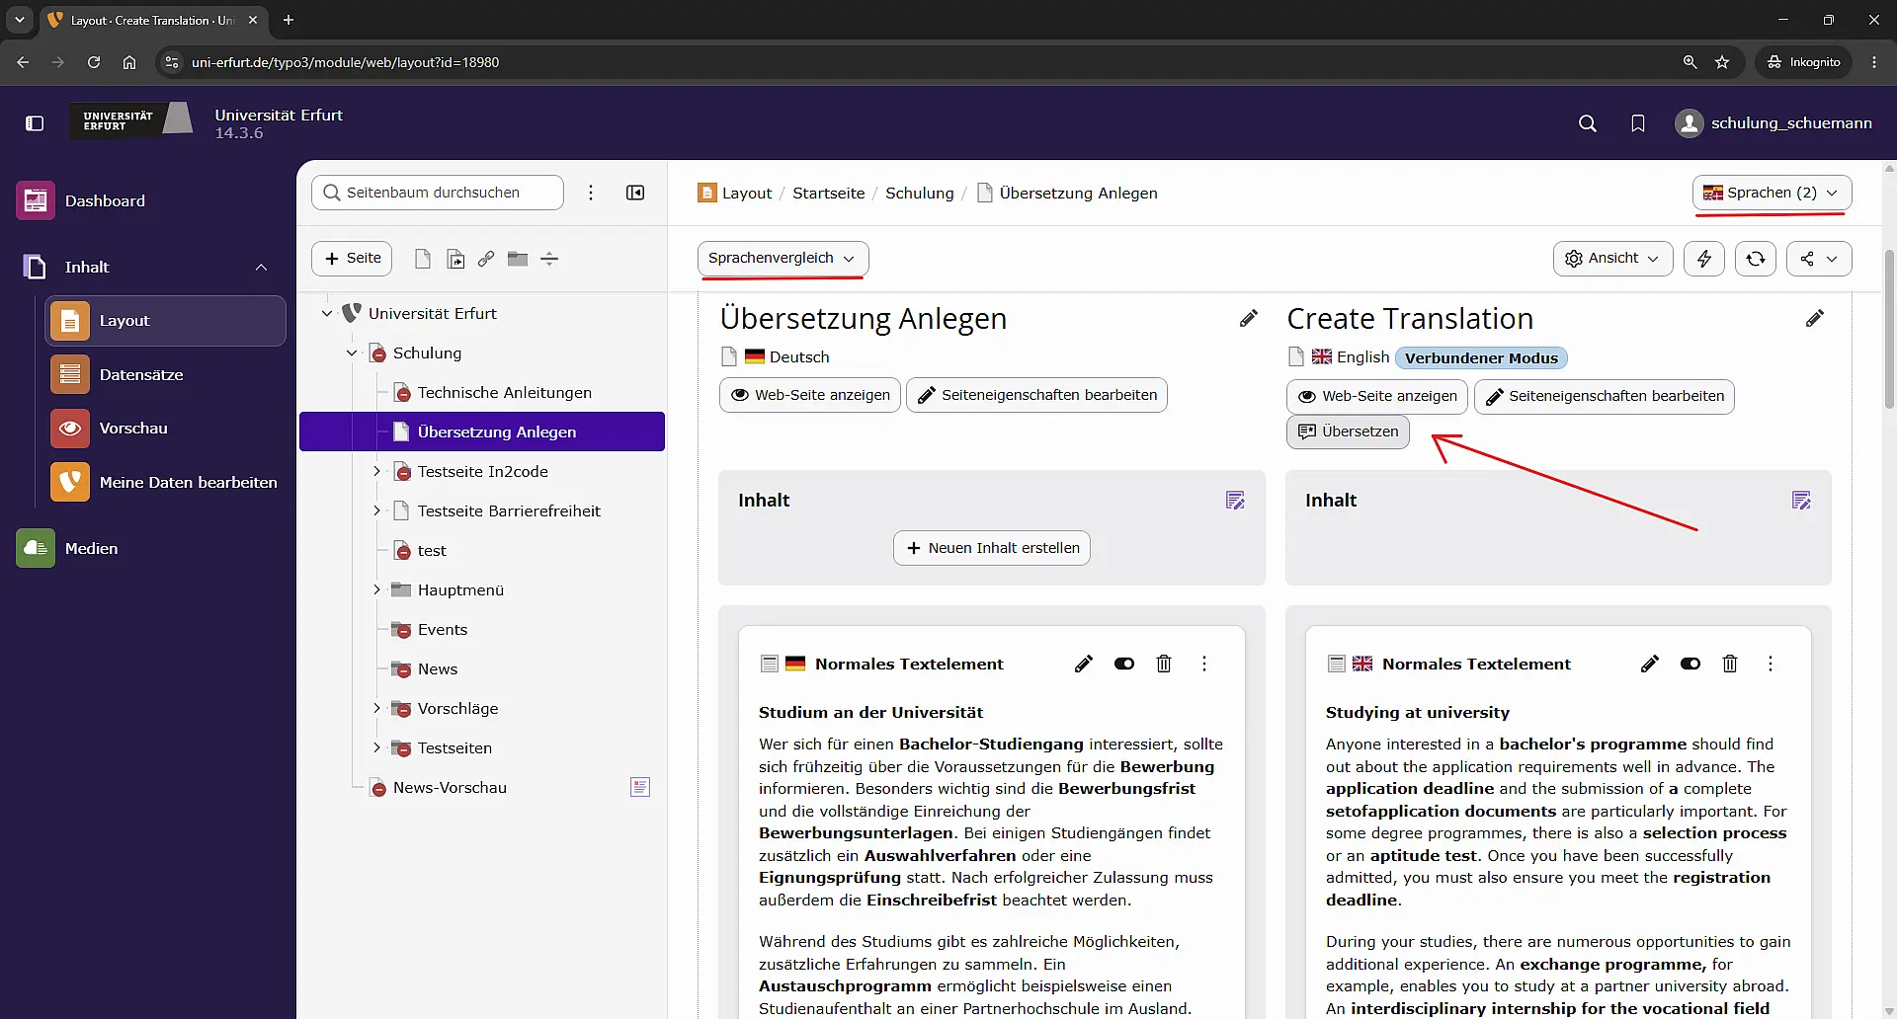
Task: Click German Web-Seite anzeigen button
Action: pyautogui.click(x=810, y=395)
